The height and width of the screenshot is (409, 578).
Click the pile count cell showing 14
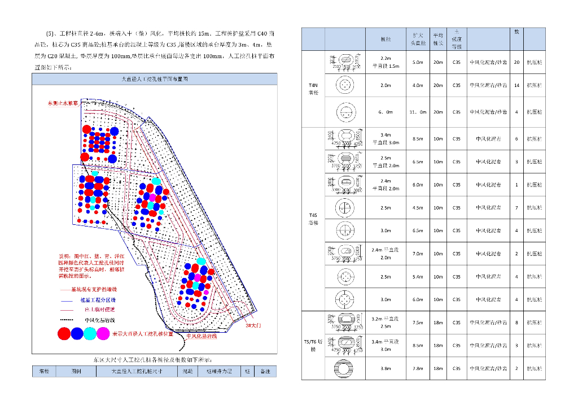(516, 85)
